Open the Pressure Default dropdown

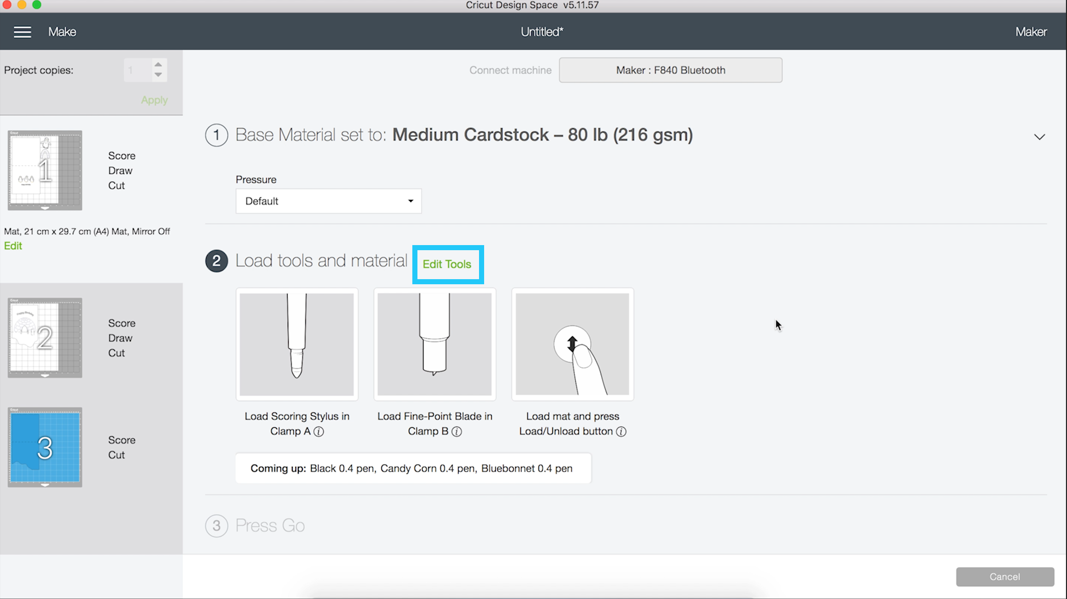[x=328, y=201]
